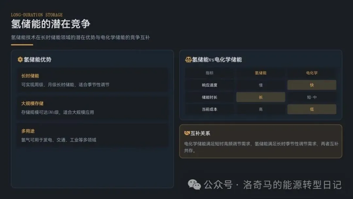Click the 氢储能 column header in table
Screen dimensions: 353x199
pos(261,73)
